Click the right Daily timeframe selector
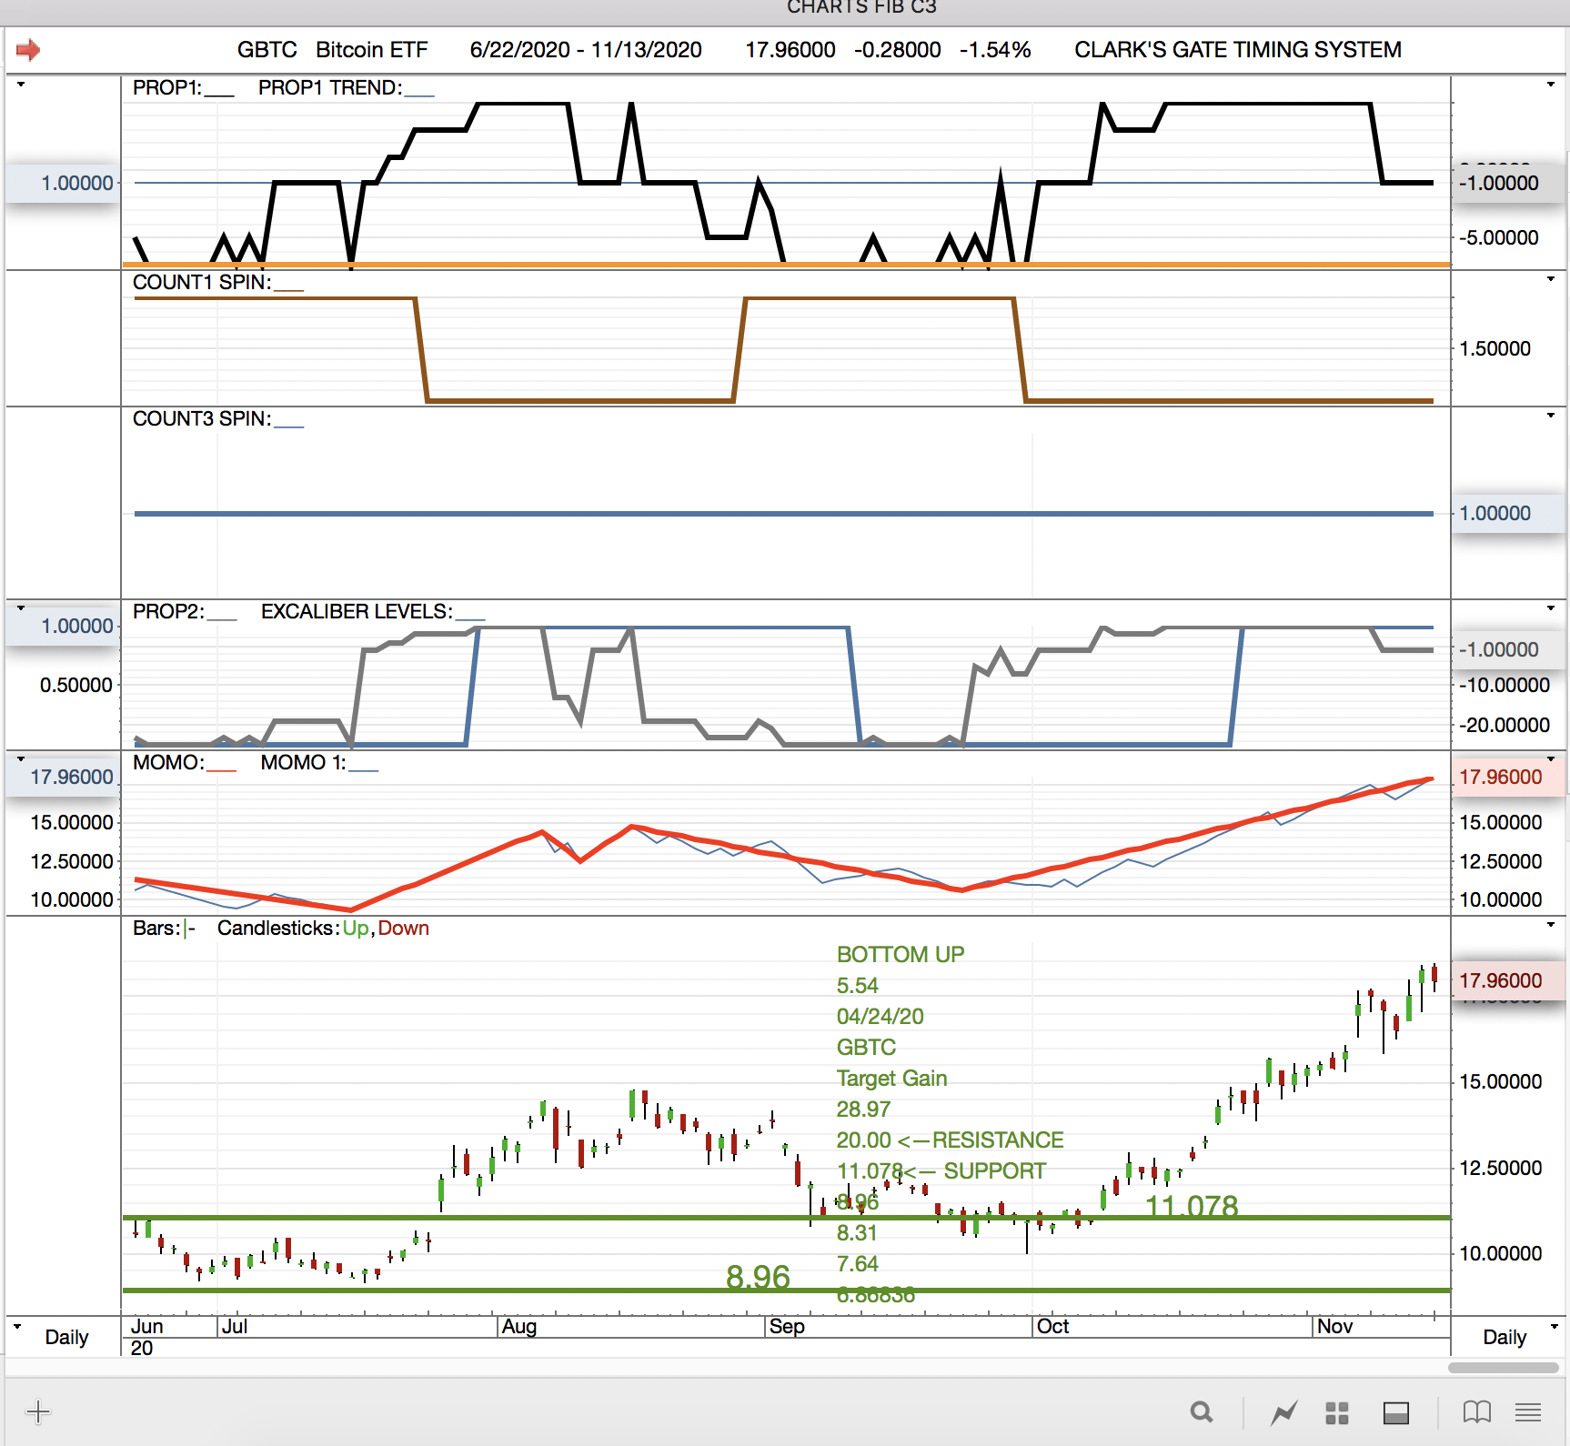The width and height of the screenshot is (1570, 1446). [1505, 1337]
